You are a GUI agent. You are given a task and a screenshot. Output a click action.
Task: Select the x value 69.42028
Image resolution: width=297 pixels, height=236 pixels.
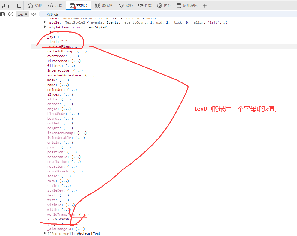pos(61,219)
